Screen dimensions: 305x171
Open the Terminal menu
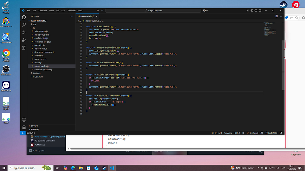coord(71,11)
